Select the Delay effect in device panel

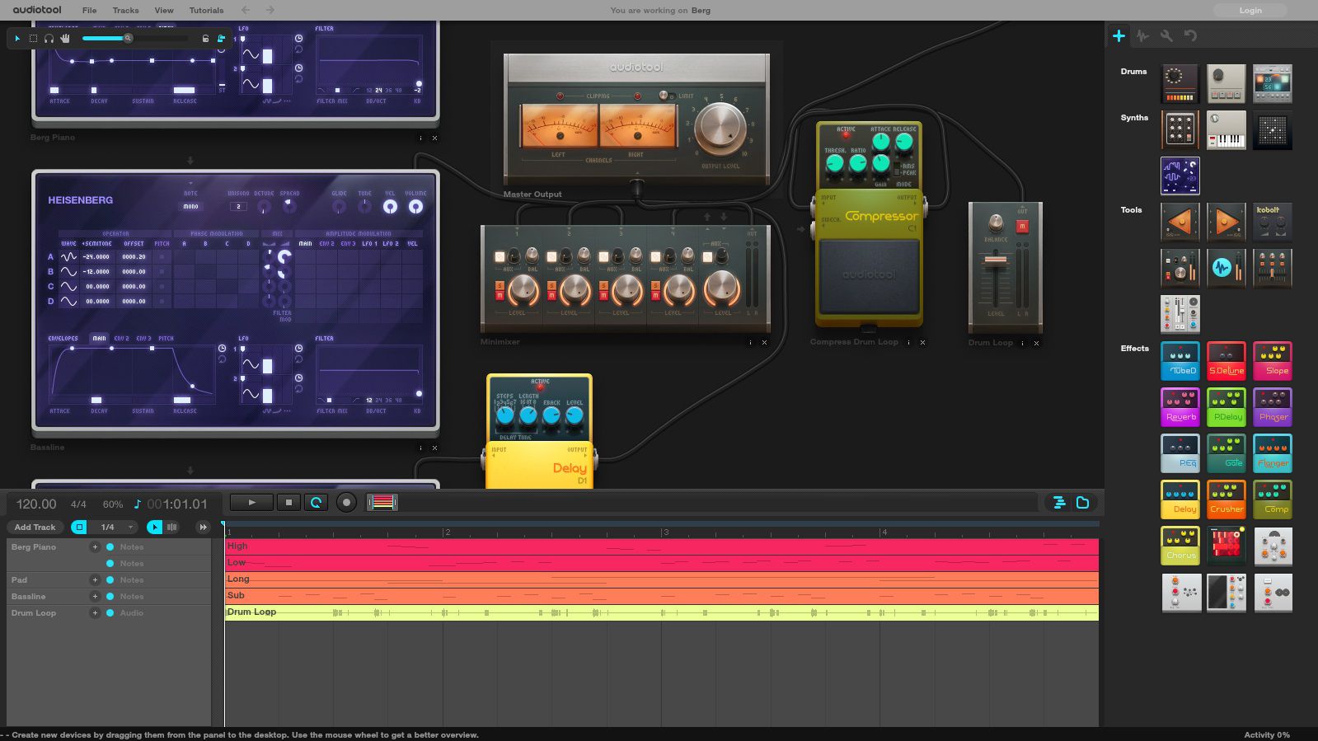[x=1180, y=499]
